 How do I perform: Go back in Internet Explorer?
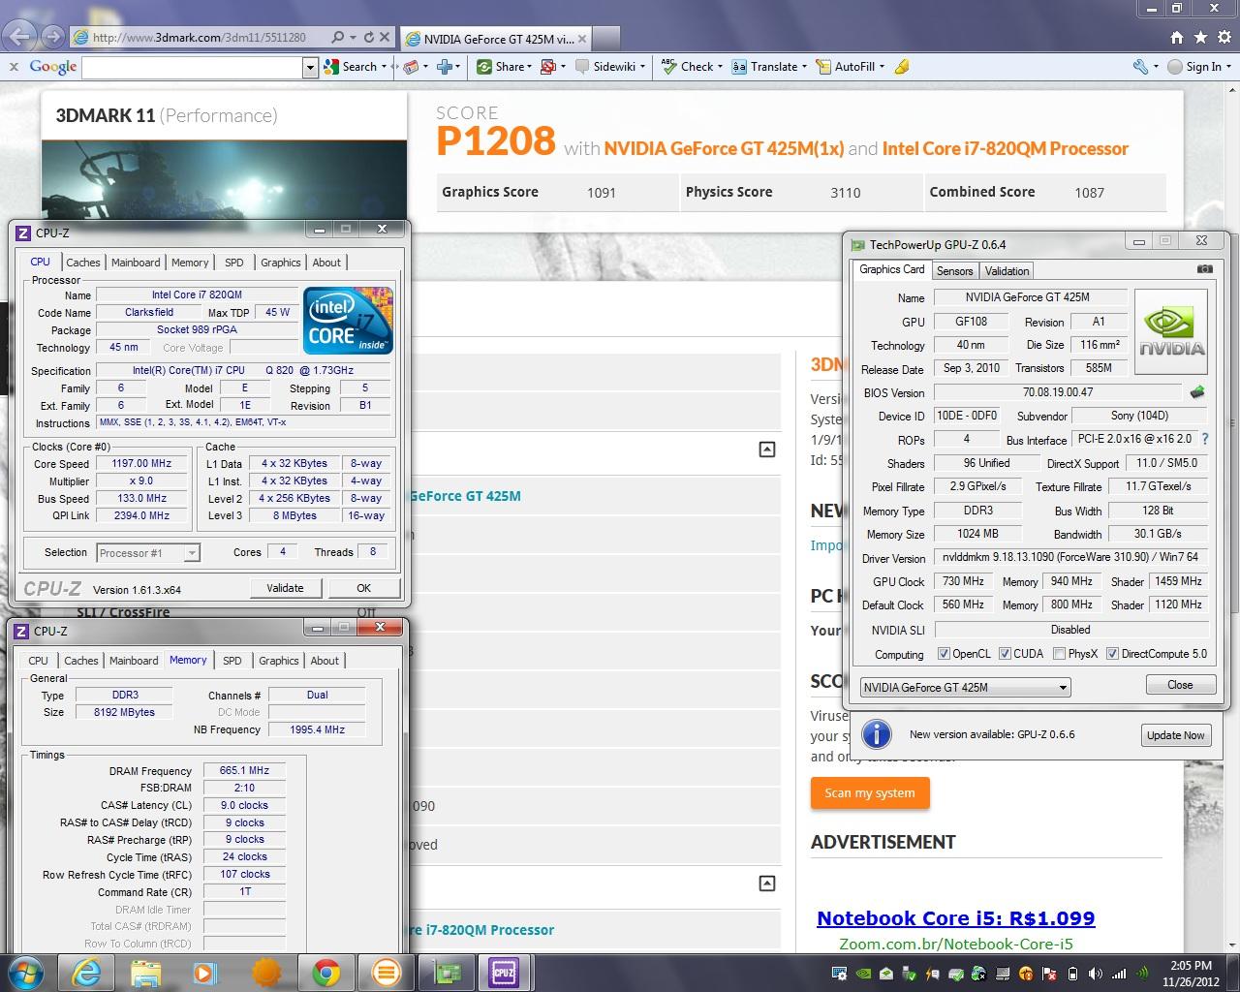[20, 37]
